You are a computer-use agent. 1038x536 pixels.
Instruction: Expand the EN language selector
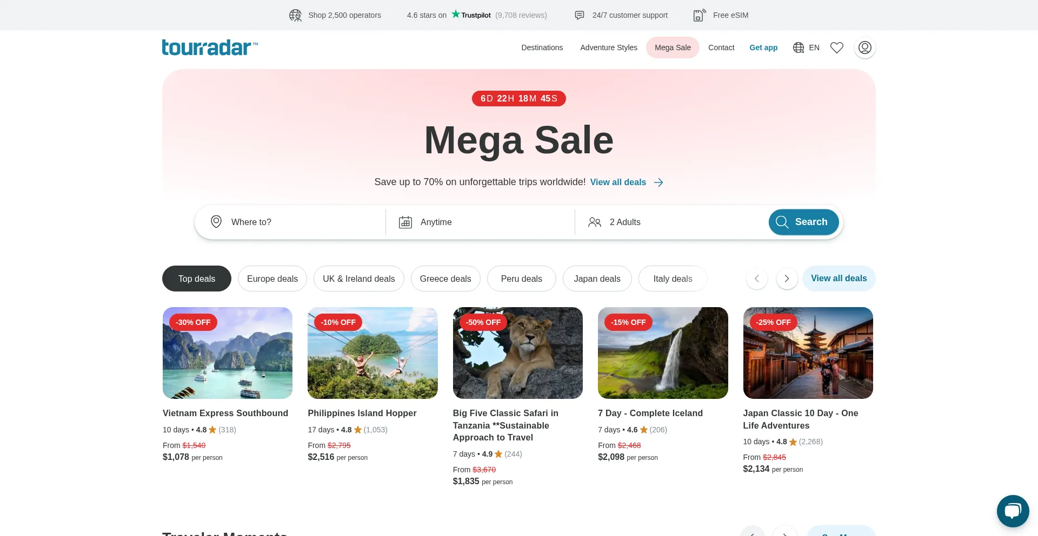[806, 48]
